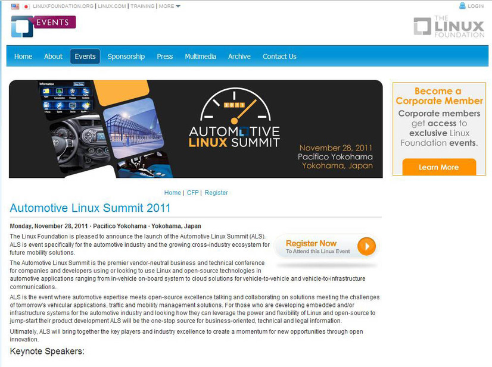
Task: Open the Sponsorship nav menu item
Action: click(x=126, y=57)
